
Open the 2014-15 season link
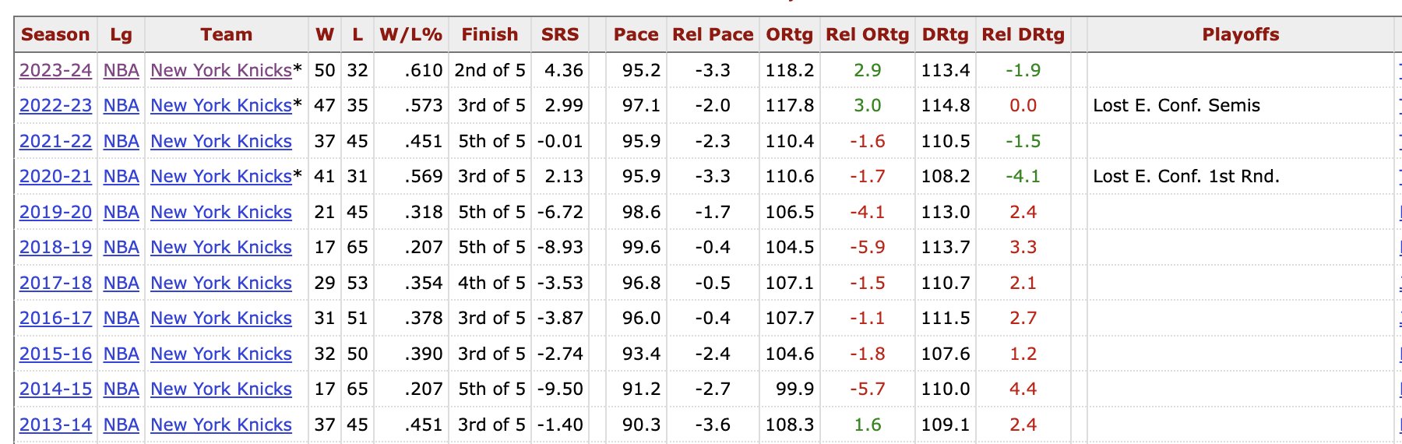point(55,389)
